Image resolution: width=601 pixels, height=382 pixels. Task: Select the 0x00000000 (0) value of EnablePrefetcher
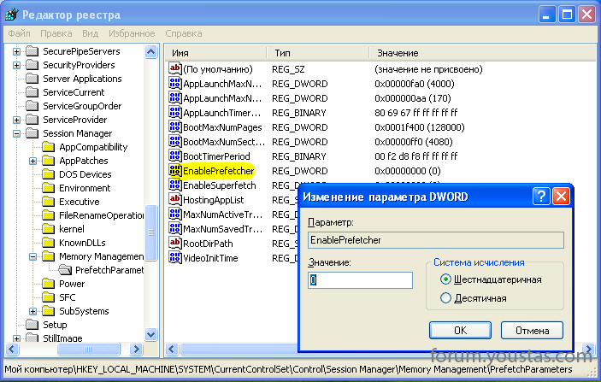[408, 171]
